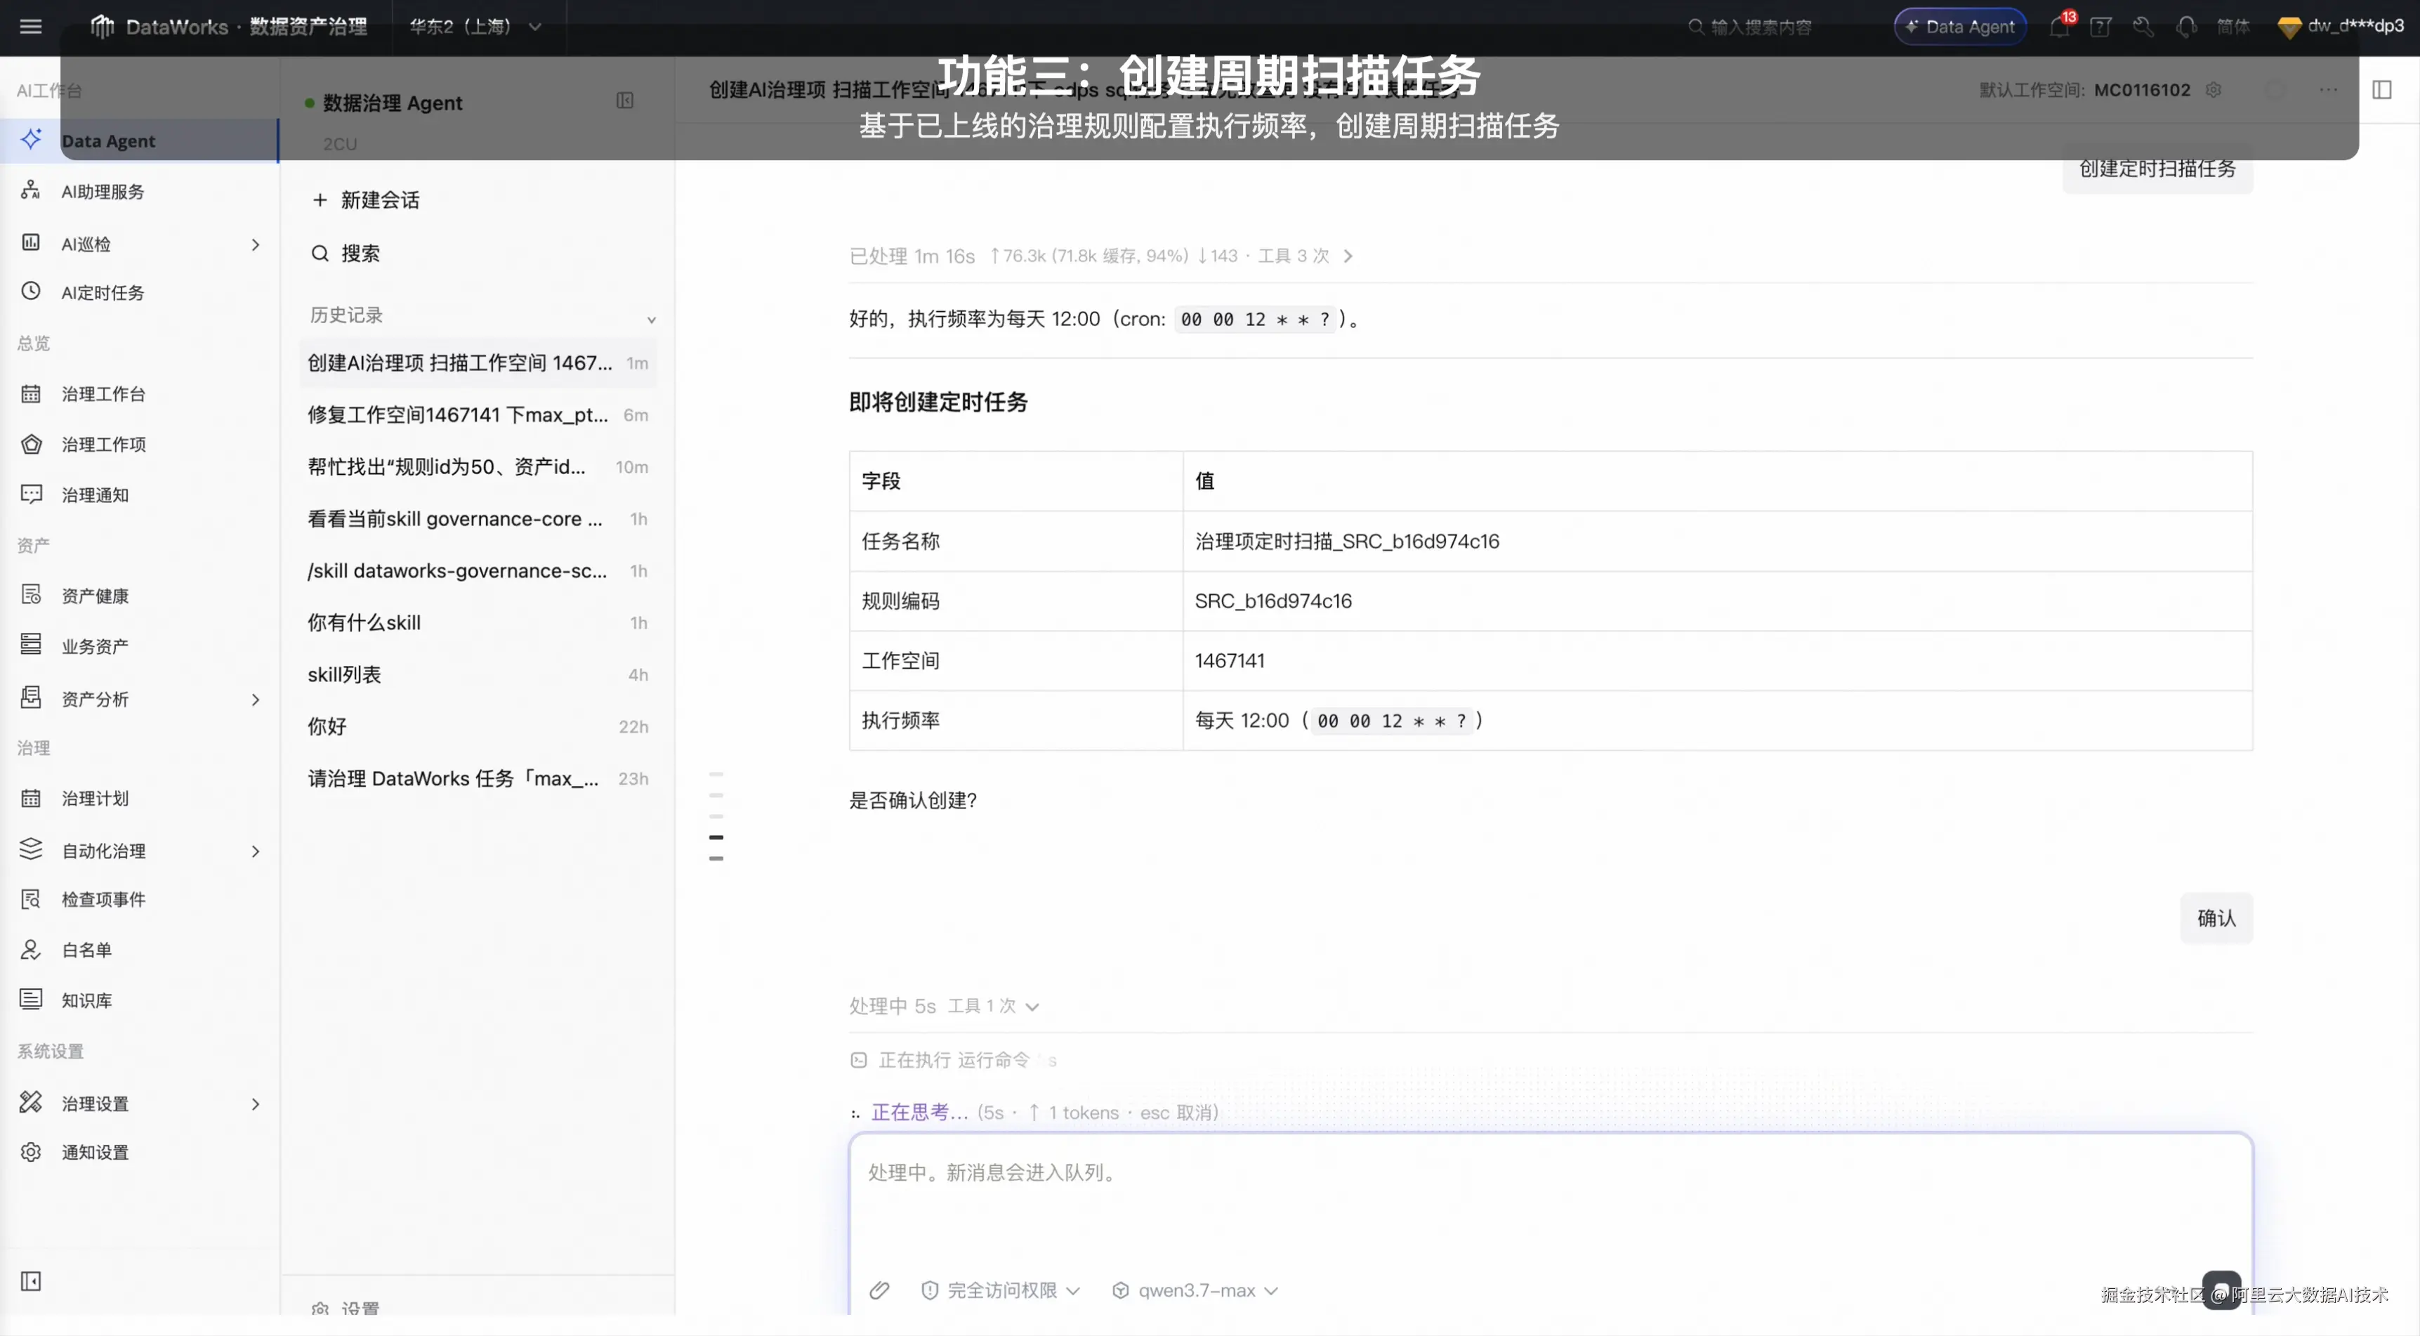2420x1336 pixels.
Task: Toggle the right side panel icon
Action: coord(2381,89)
